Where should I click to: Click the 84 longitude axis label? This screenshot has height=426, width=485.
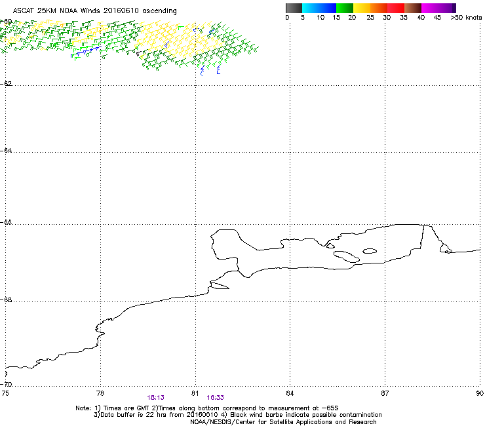(290, 393)
